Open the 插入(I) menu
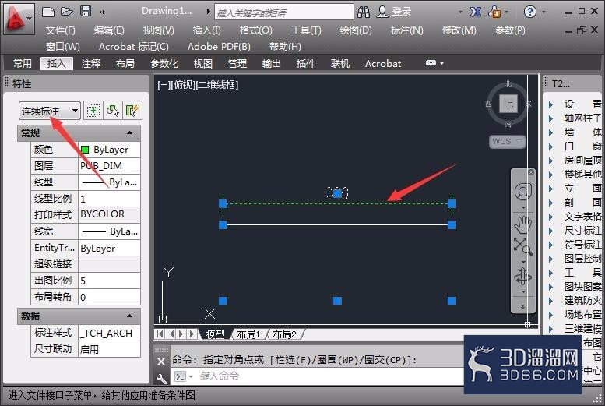 pos(207,30)
